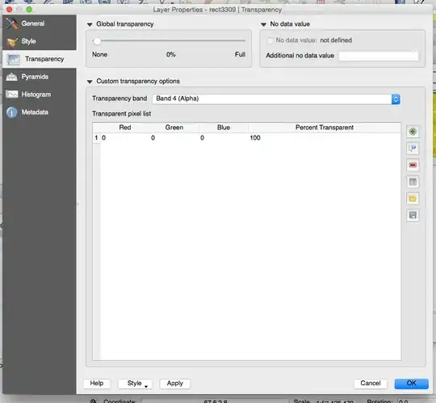
Task: Click Red value cell in row 1
Action: click(x=125, y=137)
